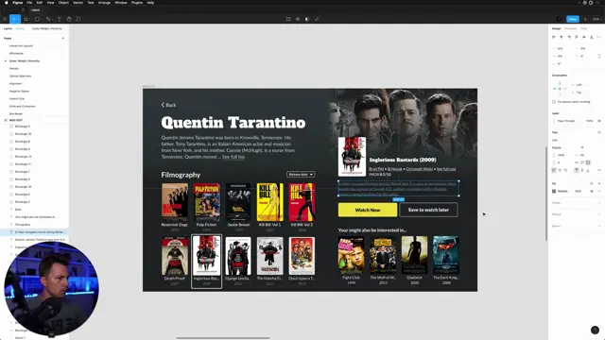
Task: Click the yellow Watch Now button
Action: [368, 210]
